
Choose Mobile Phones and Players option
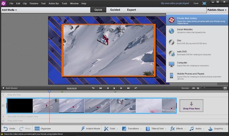point(197,76)
